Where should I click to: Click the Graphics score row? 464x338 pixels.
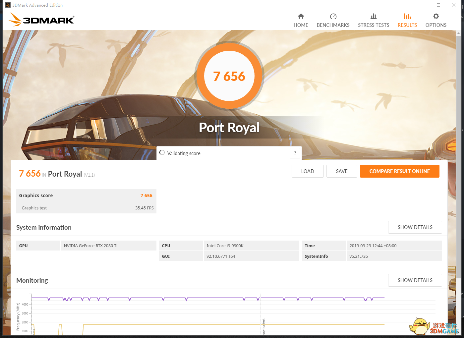[x=86, y=196]
